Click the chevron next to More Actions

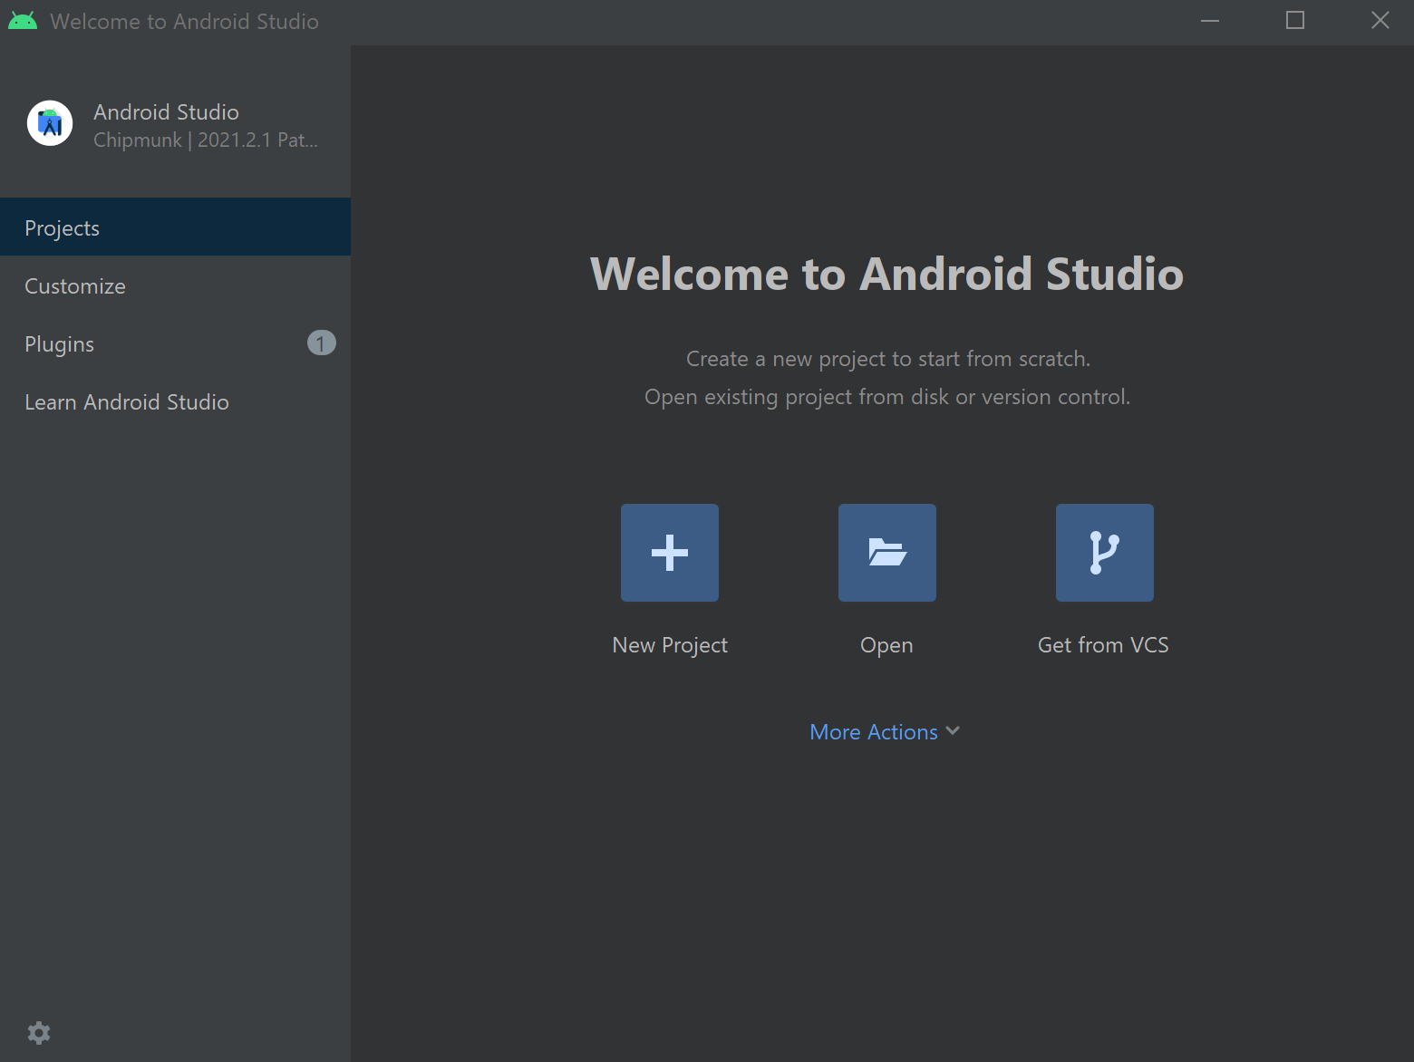(x=953, y=731)
